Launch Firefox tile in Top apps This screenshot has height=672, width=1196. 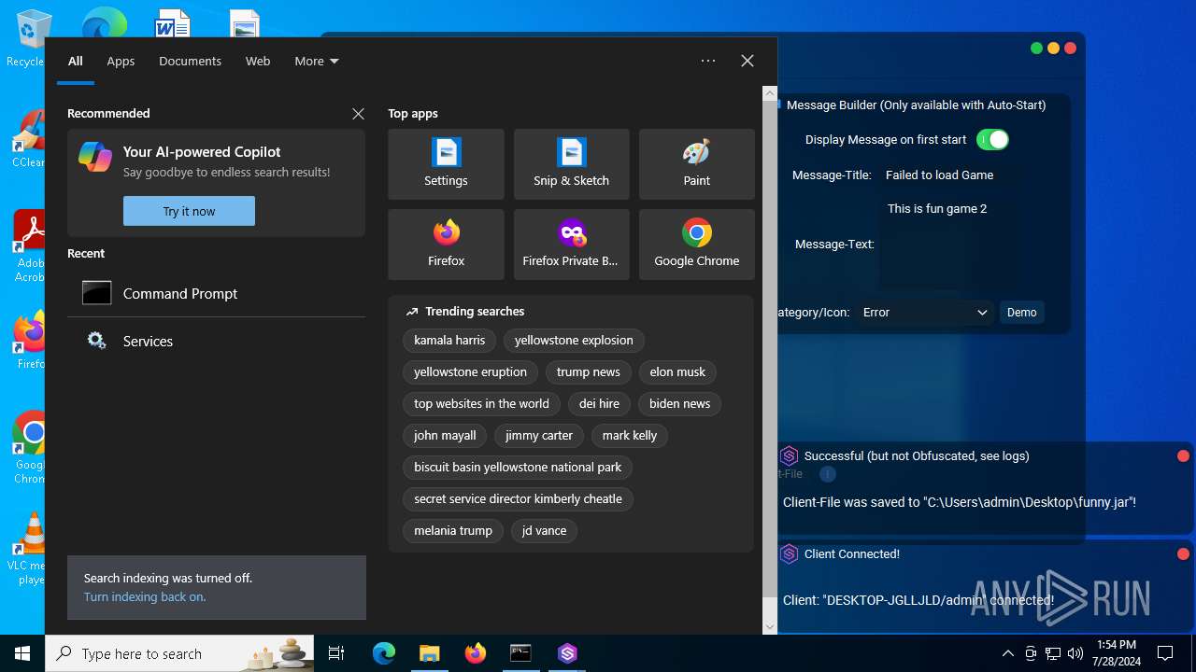click(446, 245)
